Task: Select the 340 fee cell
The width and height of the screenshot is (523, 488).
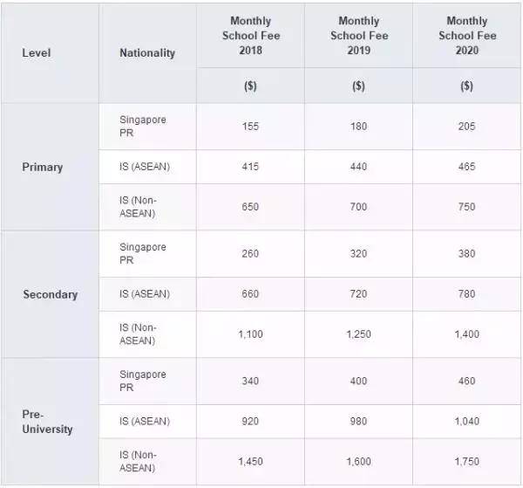Action: (x=250, y=381)
